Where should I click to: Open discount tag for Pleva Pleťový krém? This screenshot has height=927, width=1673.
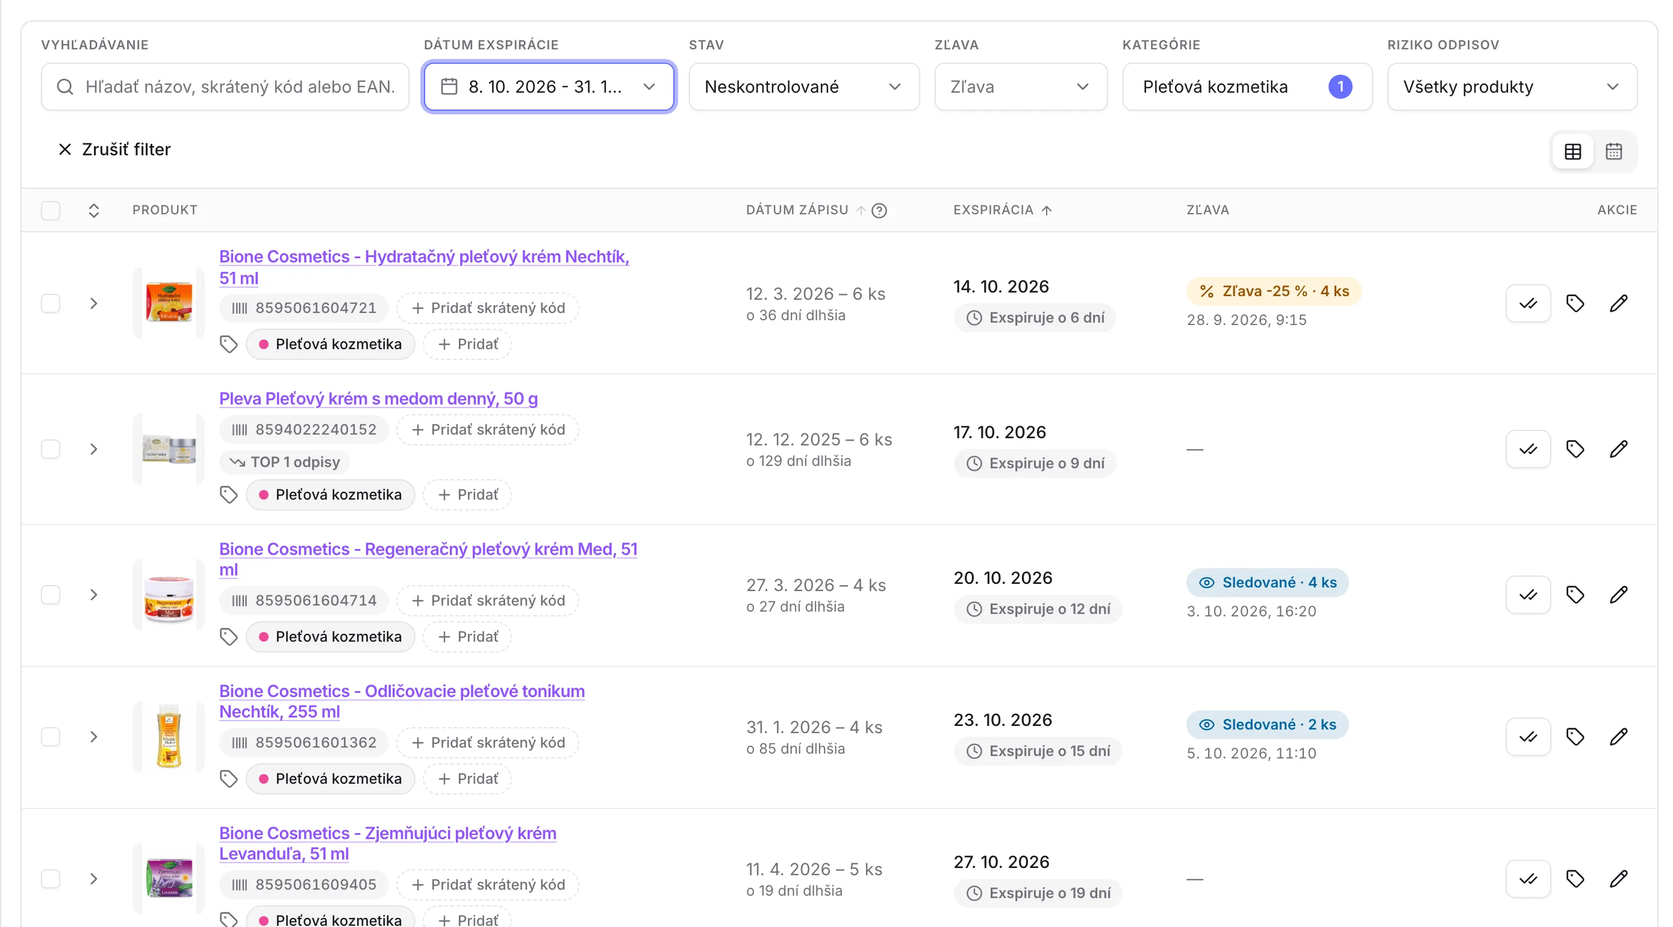(1575, 449)
